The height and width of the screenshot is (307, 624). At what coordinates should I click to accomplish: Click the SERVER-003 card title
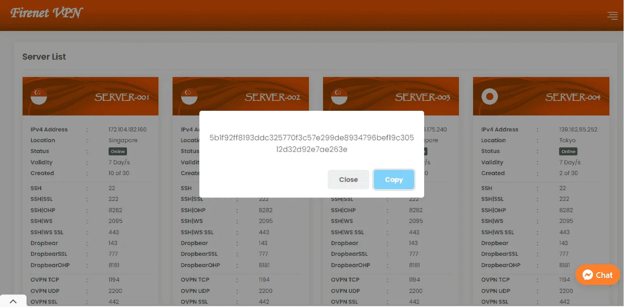pos(422,97)
